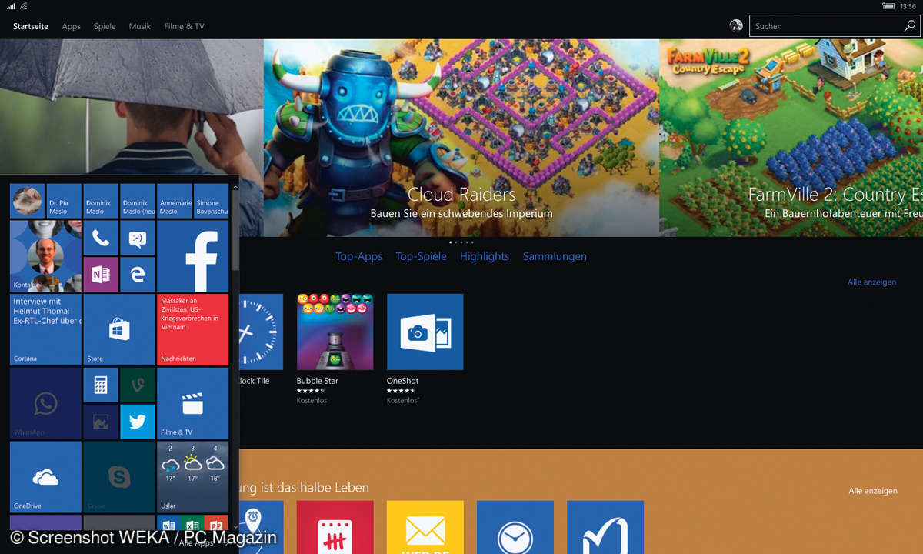The width and height of the screenshot is (923, 554).
Task: Open the Simone Bovenschu contact tile
Action: coord(212,201)
